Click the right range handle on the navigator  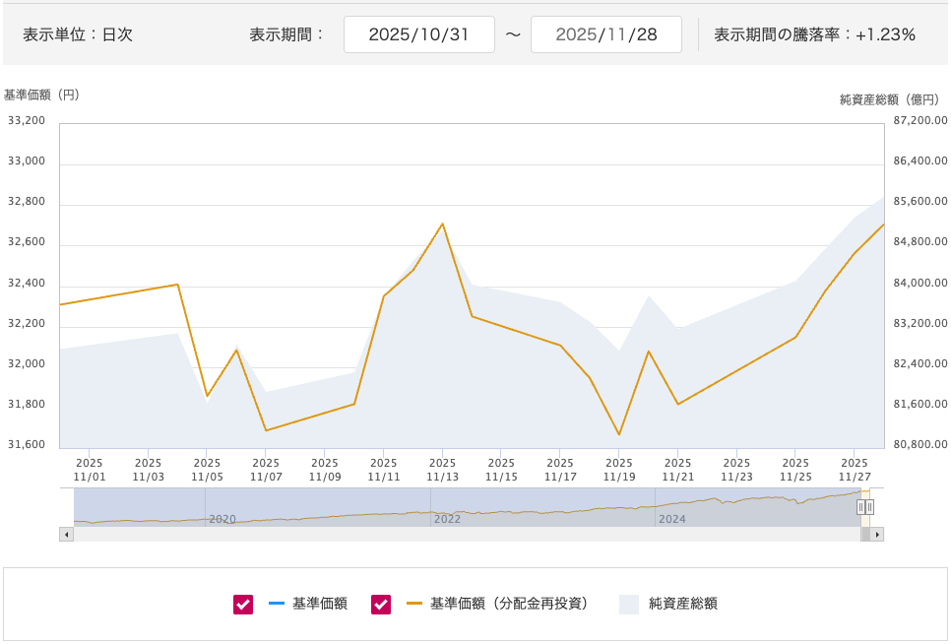pyautogui.click(x=869, y=506)
